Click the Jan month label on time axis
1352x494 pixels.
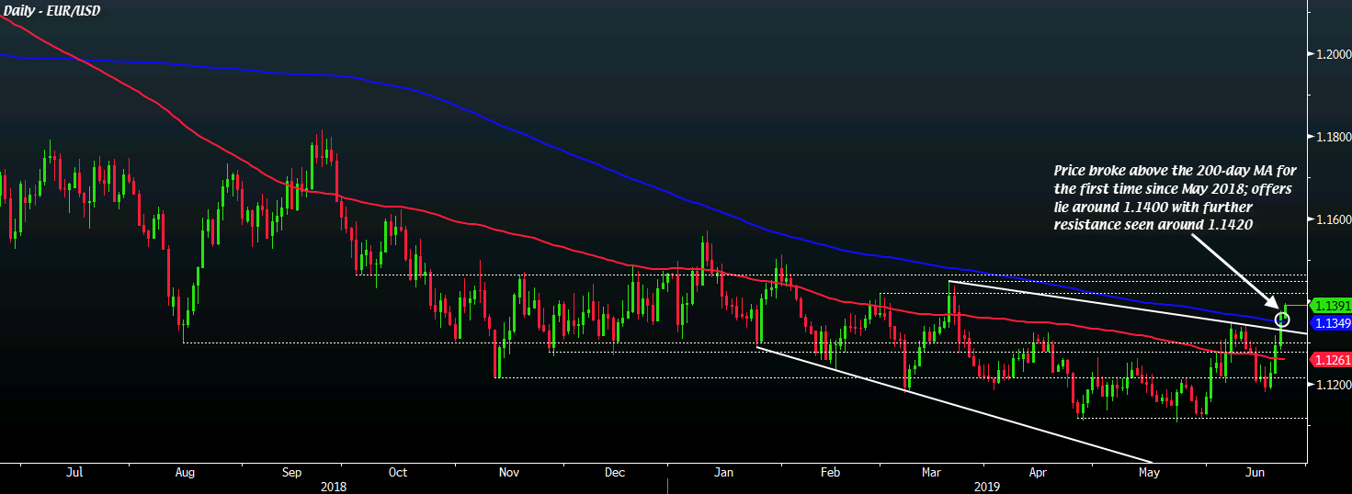[724, 473]
